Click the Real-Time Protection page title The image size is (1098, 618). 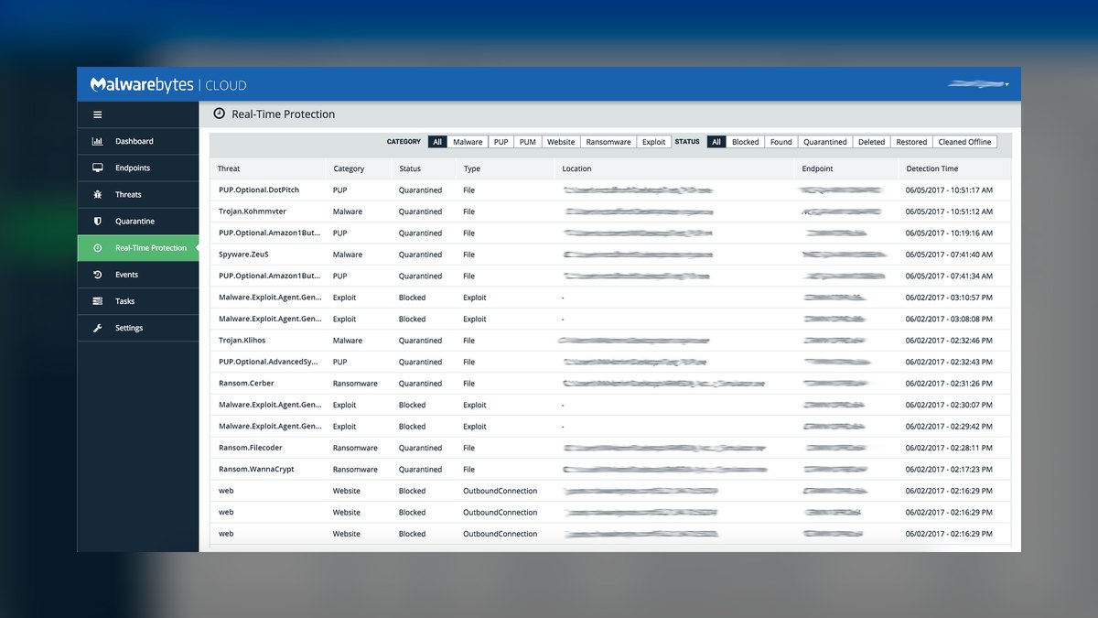pyautogui.click(x=284, y=114)
